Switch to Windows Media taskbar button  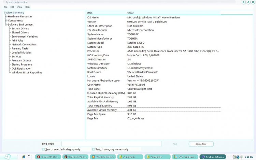click(x=103, y=157)
